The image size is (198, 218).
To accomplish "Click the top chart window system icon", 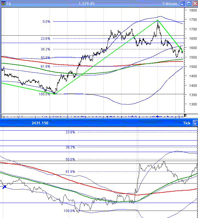I will click(3, 4).
